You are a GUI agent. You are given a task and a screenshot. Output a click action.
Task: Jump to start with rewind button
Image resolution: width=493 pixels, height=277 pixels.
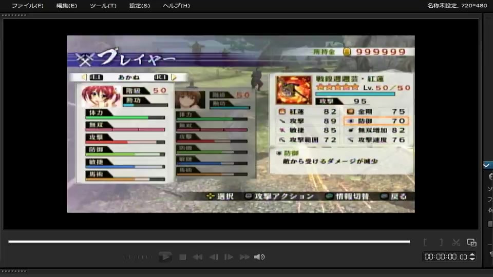(x=197, y=257)
